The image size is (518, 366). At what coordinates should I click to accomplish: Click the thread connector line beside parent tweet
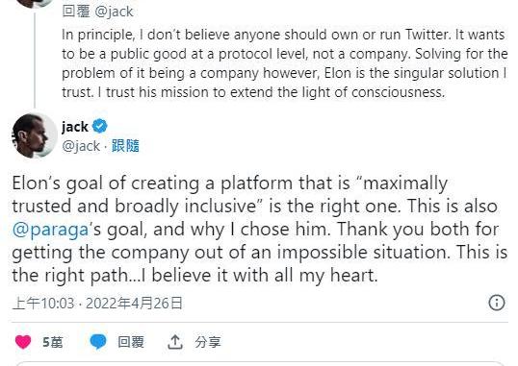click(35, 61)
